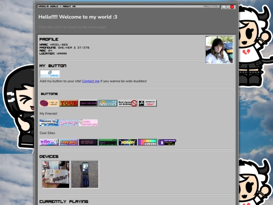The image size is (273, 205).
Task: Click the minimize button in the title bar
Action: click(x=224, y=7)
